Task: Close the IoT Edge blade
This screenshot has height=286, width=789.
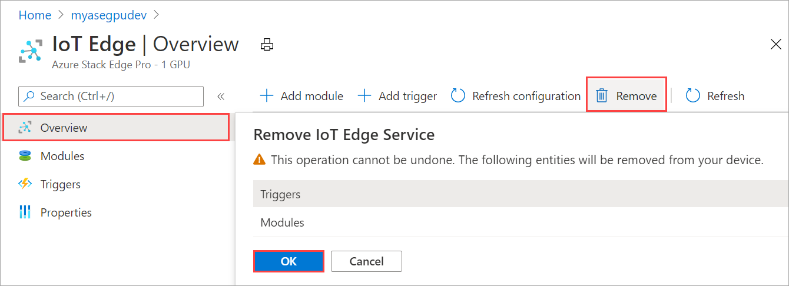Action: click(775, 44)
